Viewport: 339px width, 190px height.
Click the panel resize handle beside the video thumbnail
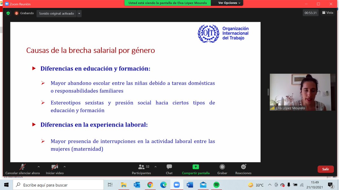coord(268,92)
